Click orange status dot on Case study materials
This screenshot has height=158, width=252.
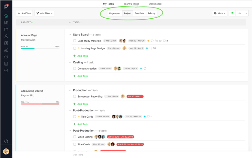(148, 41)
